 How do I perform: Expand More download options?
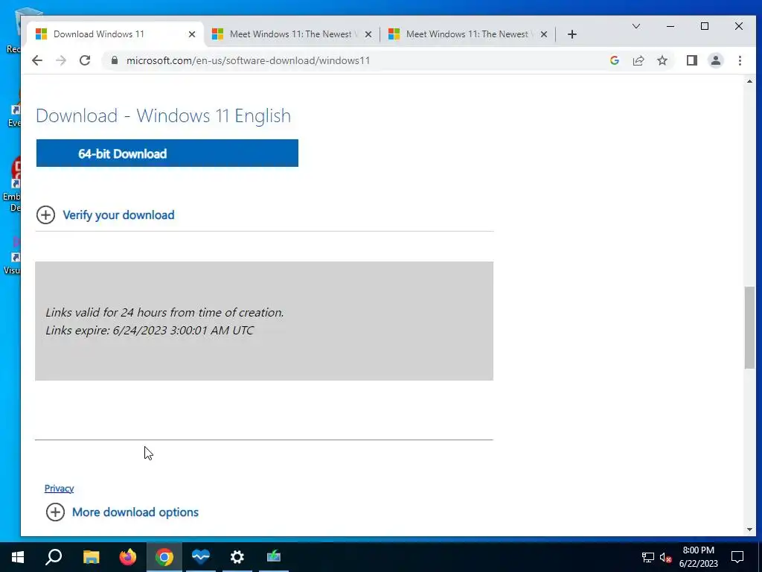[x=122, y=512]
